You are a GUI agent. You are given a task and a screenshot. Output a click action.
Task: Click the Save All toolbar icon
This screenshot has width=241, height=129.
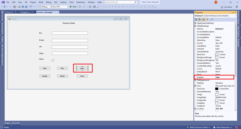pyautogui.click(x=26, y=7)
